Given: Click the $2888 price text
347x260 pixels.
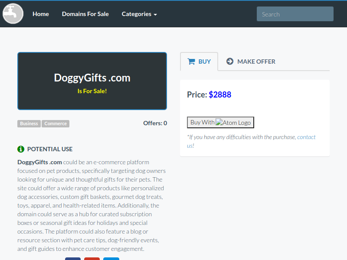Looking at the screenshot, I should (x=220, y=94).
